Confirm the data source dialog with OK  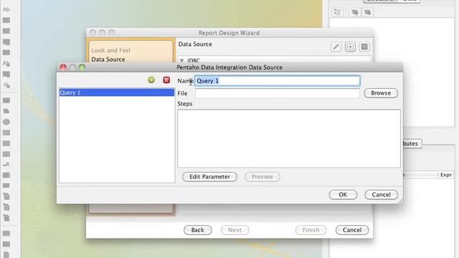[343, 194]
